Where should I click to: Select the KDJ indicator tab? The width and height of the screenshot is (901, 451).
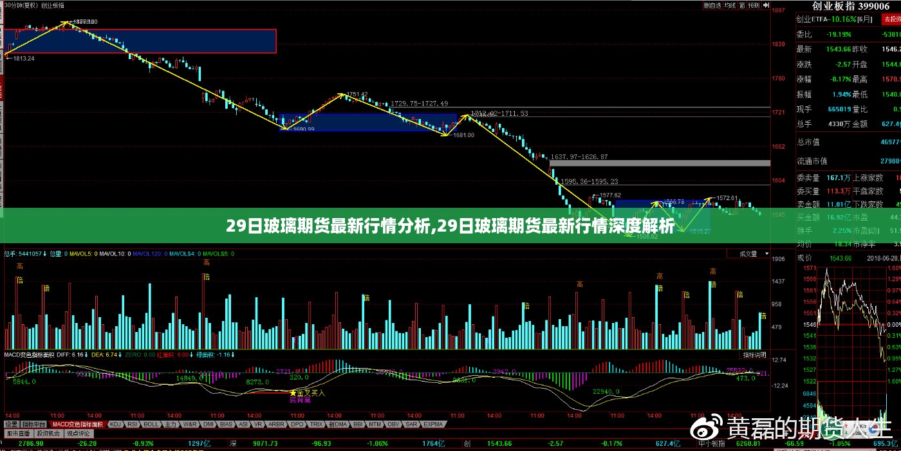pos(116,425)
